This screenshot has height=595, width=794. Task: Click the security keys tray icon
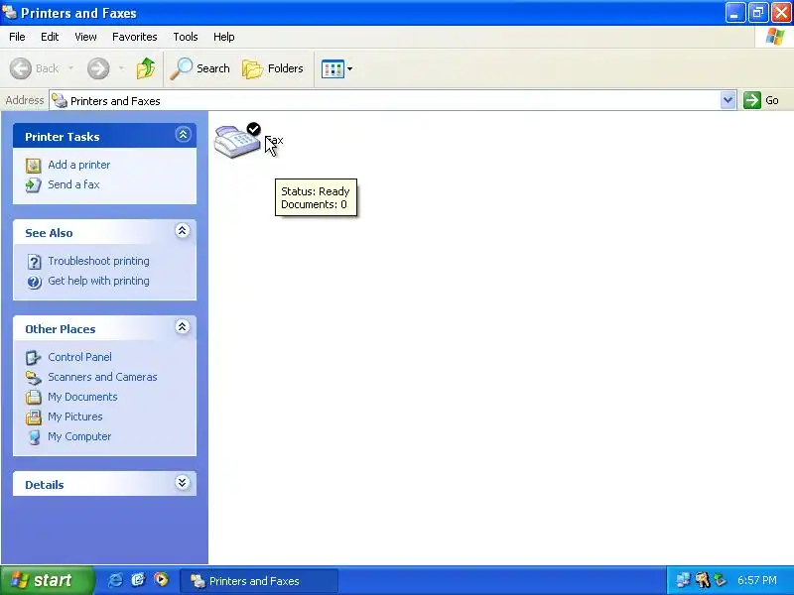click(x=703, y=580)
